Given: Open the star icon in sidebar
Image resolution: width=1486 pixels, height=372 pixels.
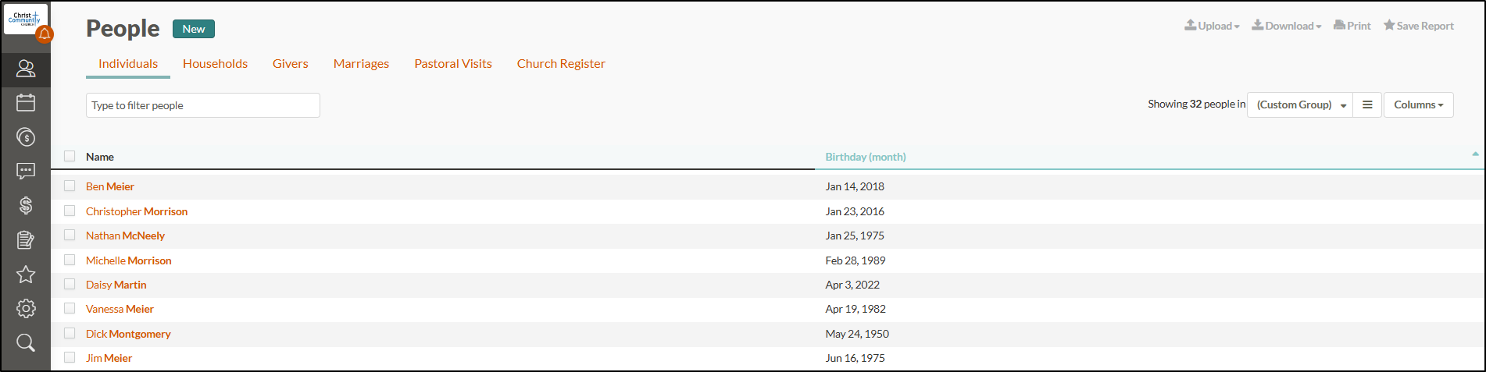Looking at the screenshot, I should click(26, 275).
